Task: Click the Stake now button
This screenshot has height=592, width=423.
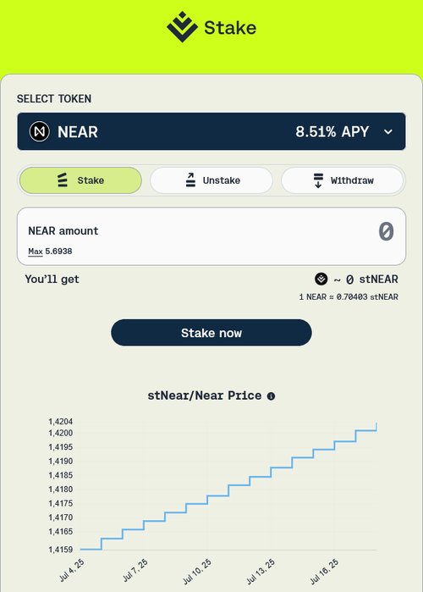Action: pyautogui.click(x=211, y=333)
